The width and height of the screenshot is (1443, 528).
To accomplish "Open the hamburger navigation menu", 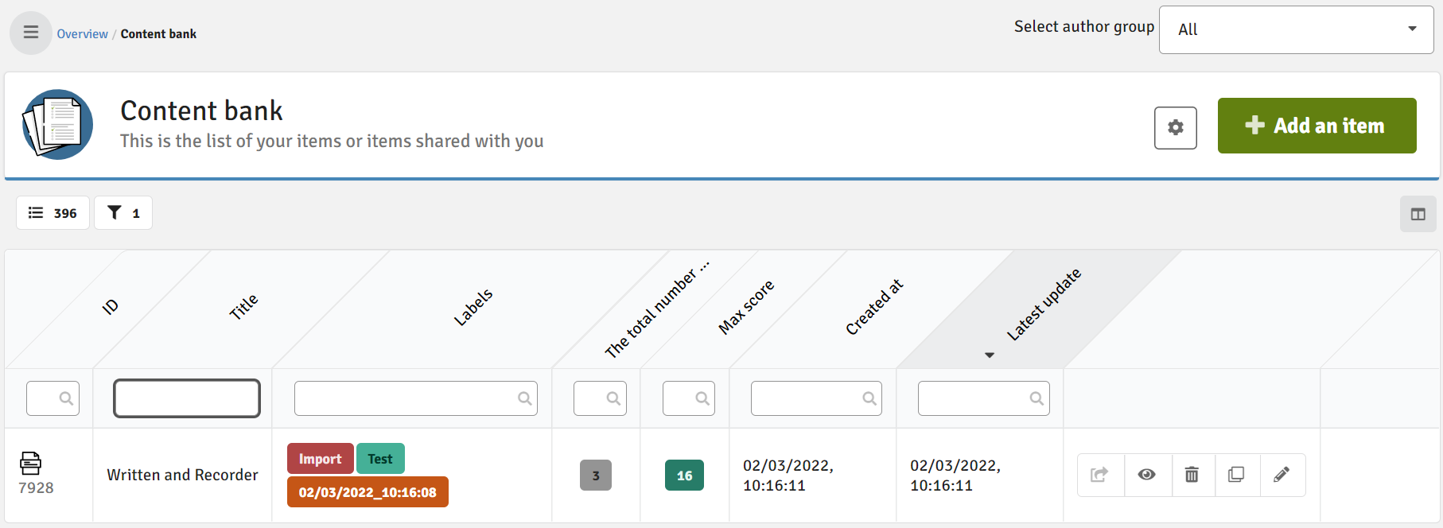I will (31, 33).
